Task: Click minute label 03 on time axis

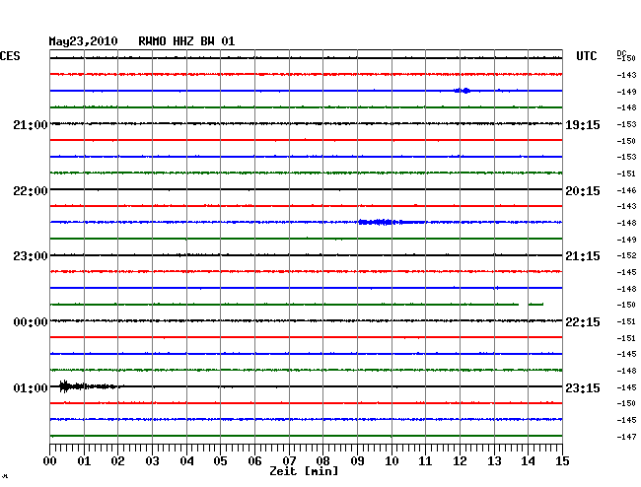Action: click(x=152, y=461)
